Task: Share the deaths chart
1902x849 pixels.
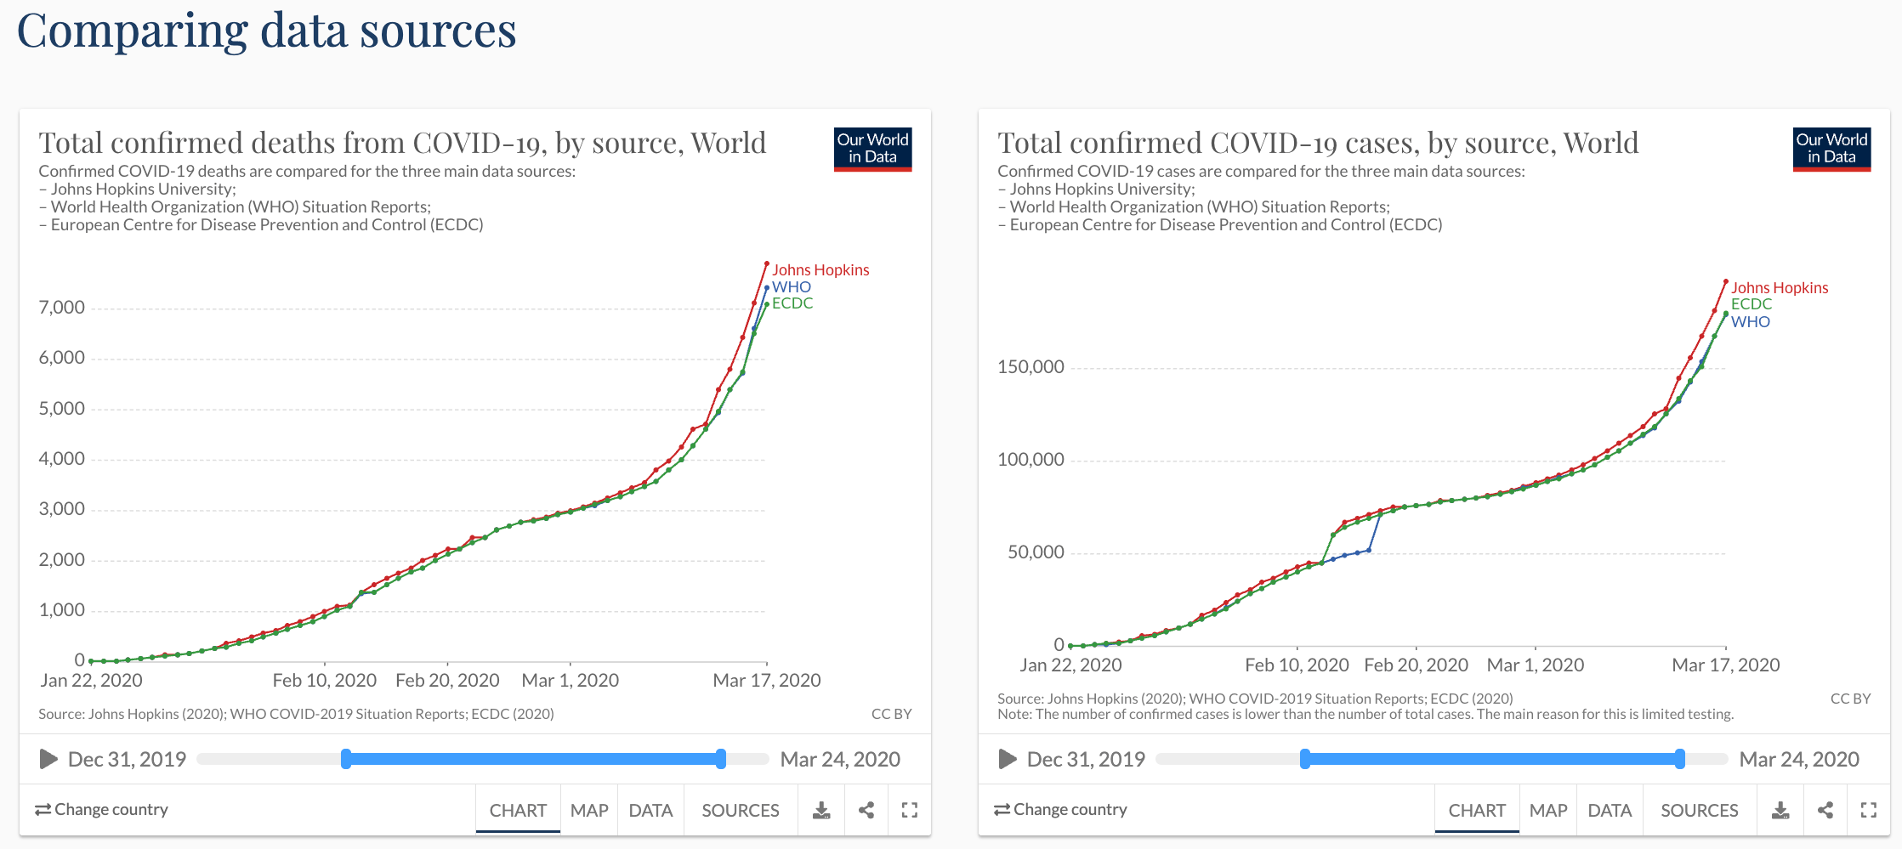Action: (866, 810)
